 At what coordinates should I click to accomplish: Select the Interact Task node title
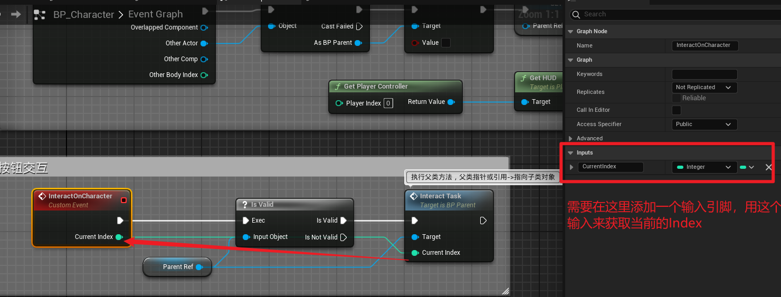(441, 196)
